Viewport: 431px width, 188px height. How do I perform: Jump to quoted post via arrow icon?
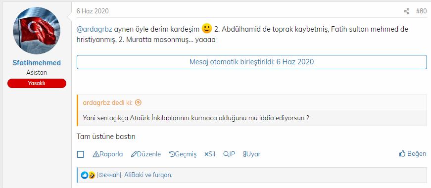click(x=138, y=103)
